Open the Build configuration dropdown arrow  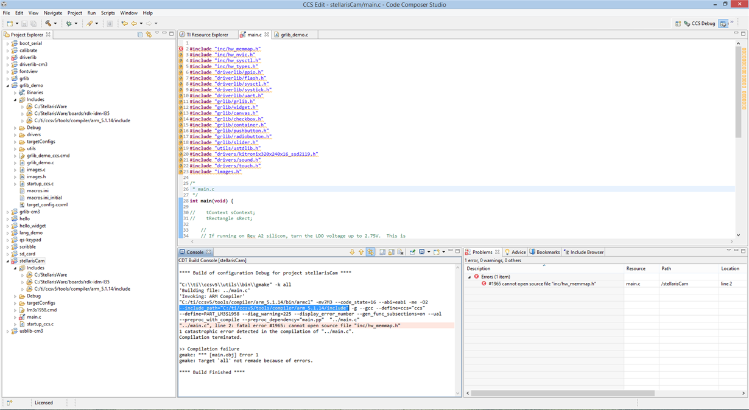click(x=55, y=24)
